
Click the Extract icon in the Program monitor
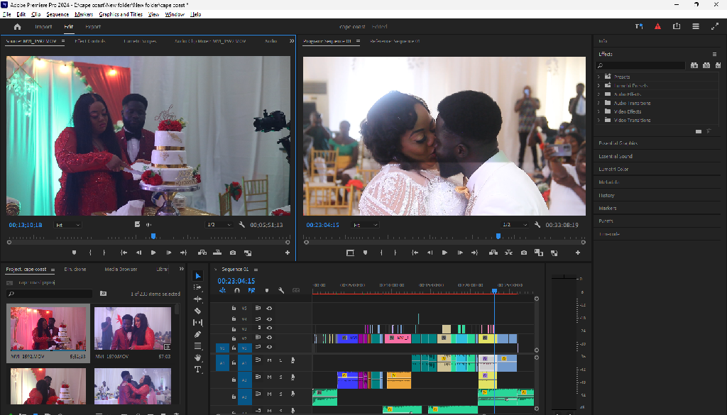(509, 253)
